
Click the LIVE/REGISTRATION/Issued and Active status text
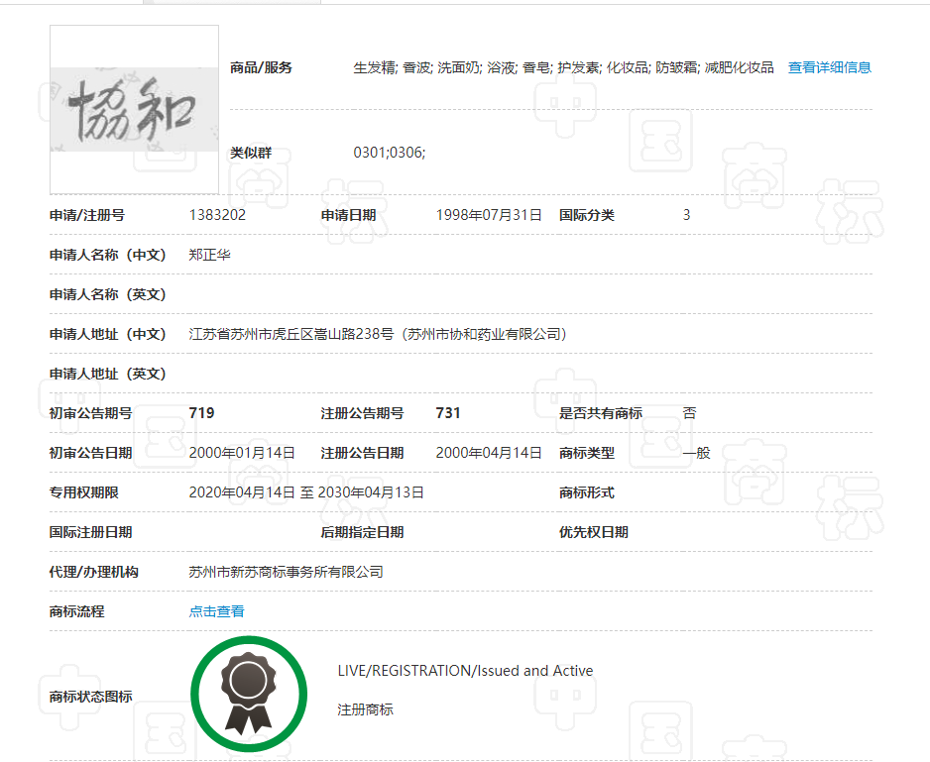click(465, 671)
